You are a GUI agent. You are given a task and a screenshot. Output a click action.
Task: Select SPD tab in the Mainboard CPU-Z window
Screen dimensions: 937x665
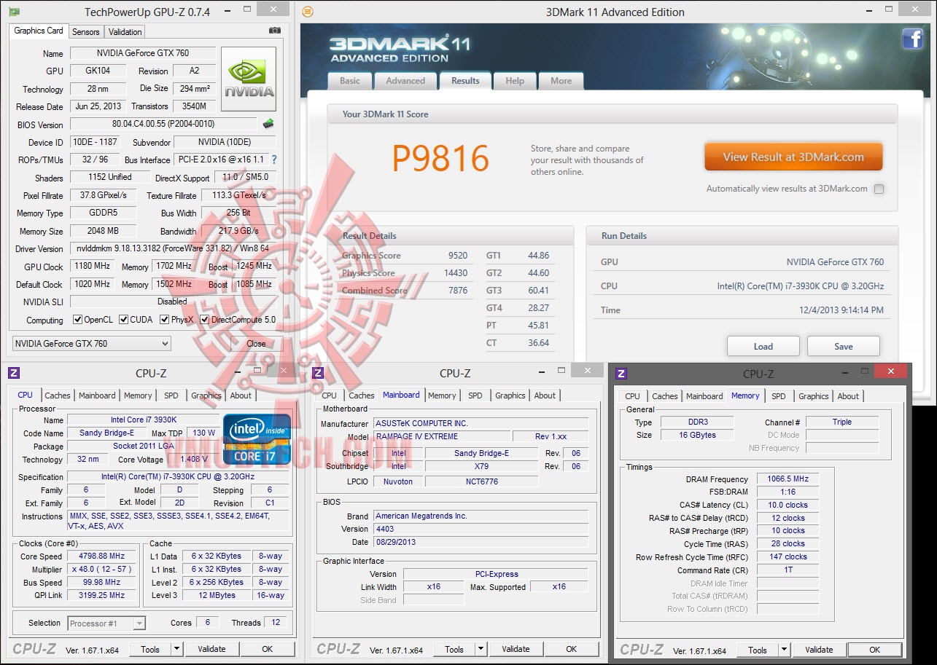475,396
